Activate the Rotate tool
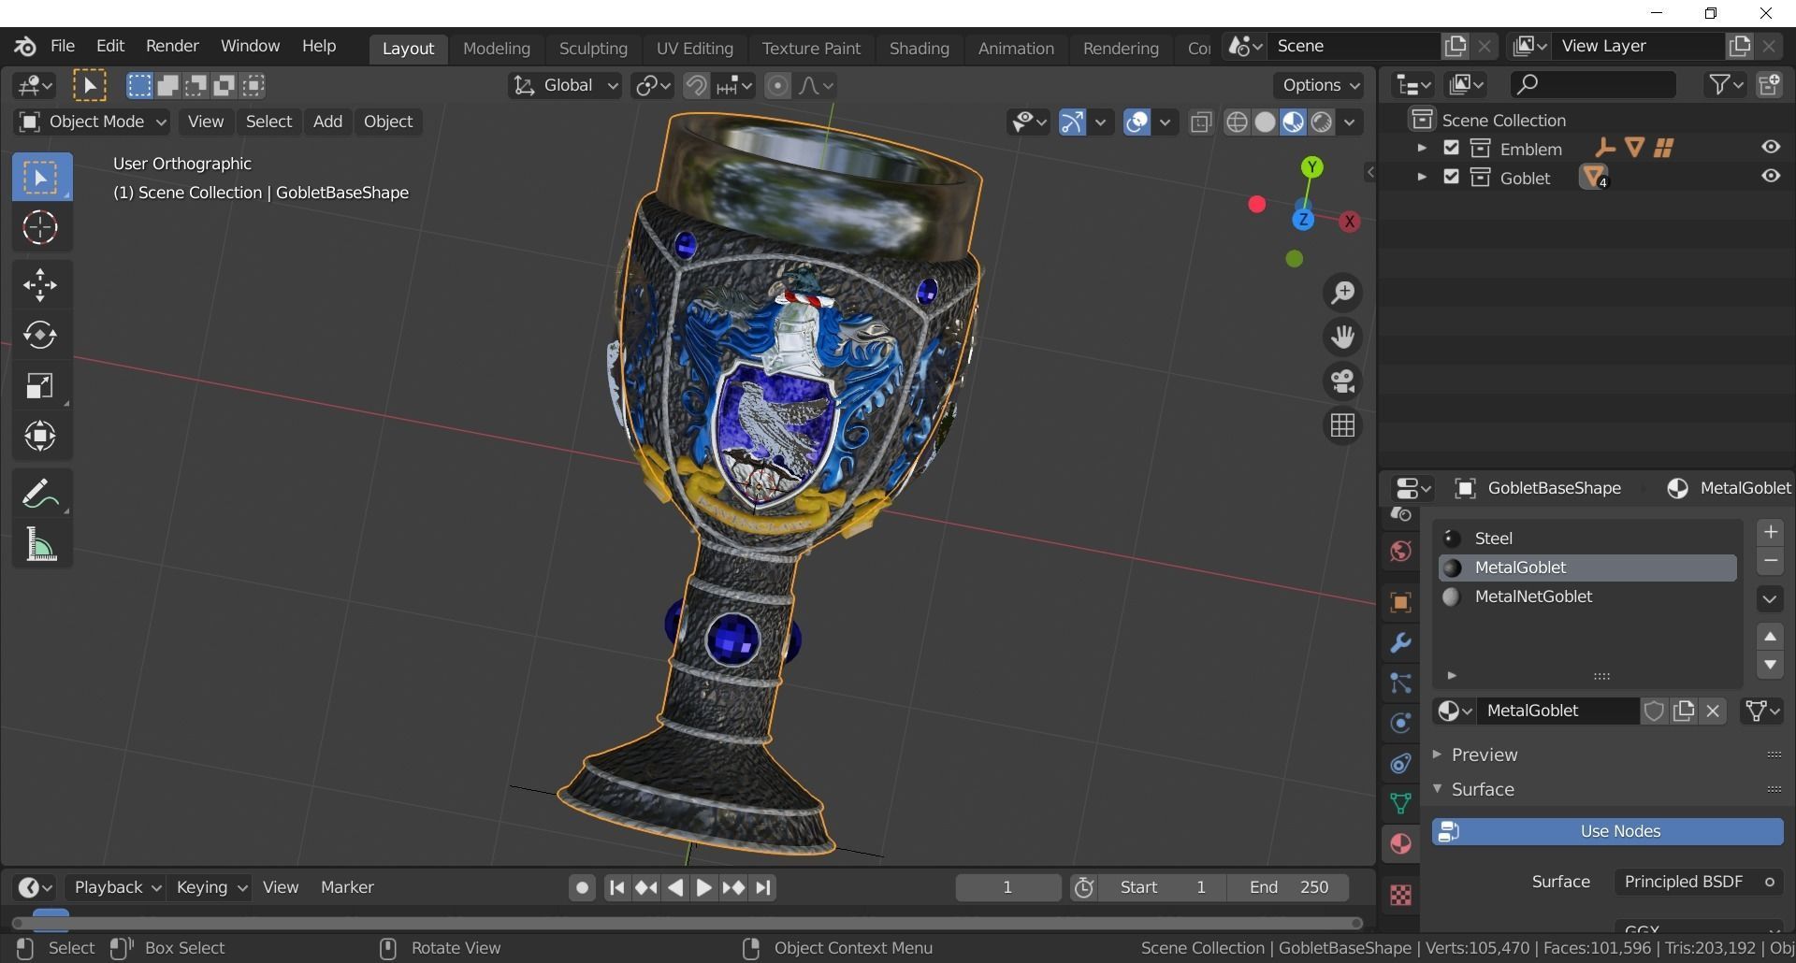1796x963 pixels. point(40,335)
